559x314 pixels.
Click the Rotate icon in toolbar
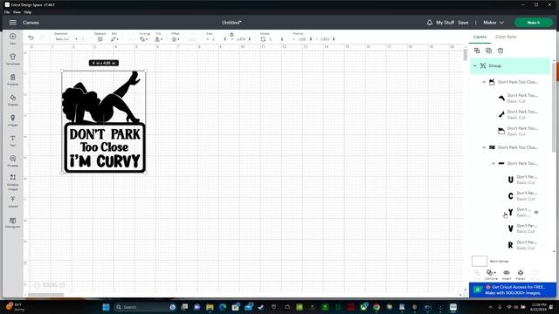[263, 39]
